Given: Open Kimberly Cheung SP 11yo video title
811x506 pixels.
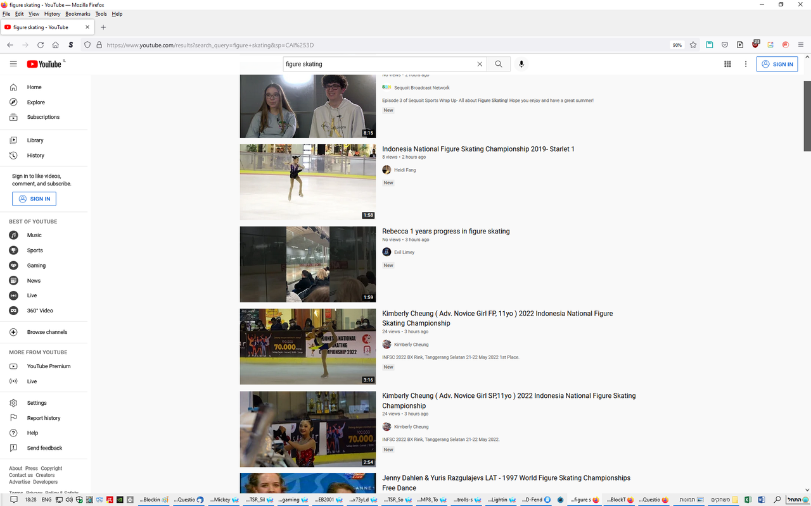Looking at the screenshot, I should click(x=509, y=400).
